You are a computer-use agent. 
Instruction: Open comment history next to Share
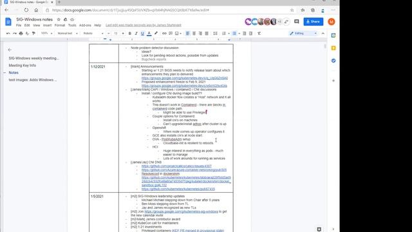[297, 21]
